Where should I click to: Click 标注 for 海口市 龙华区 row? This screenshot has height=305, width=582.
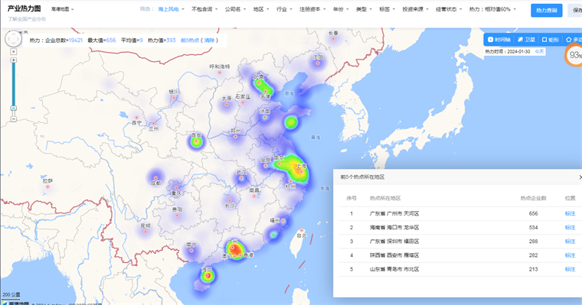point(570,228)
